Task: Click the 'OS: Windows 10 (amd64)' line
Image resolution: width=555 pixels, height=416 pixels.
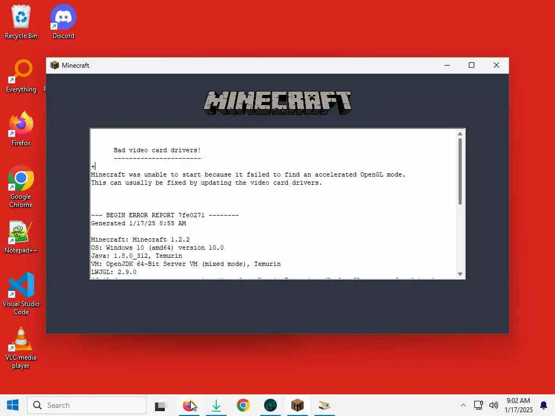Action: [157, 248]
